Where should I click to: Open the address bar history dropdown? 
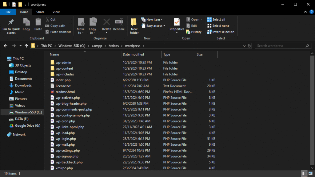(x=244, y=46)
